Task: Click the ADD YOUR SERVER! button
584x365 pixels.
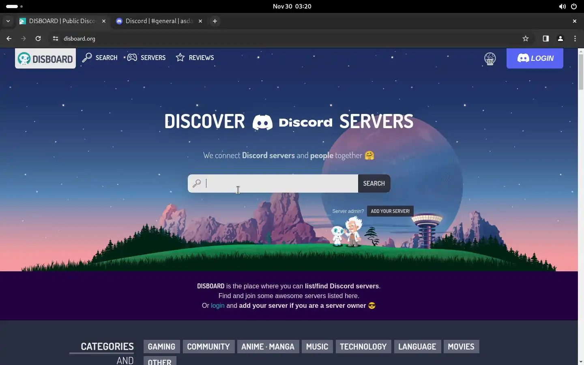Action: click(x=390, y=211)
